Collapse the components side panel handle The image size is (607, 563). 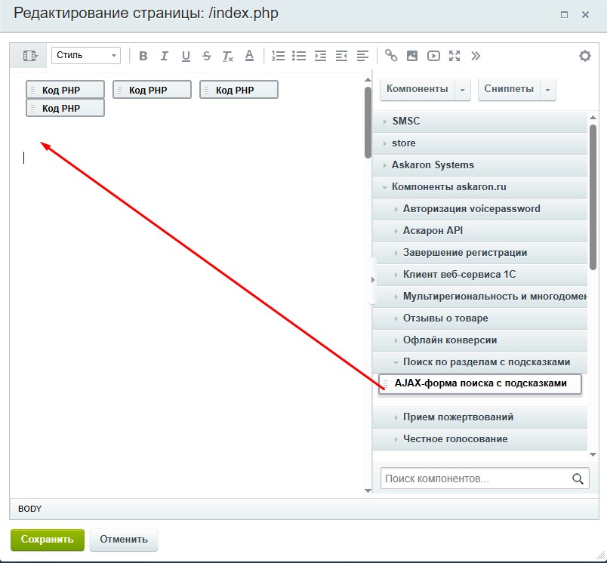[x=371, y=280]
